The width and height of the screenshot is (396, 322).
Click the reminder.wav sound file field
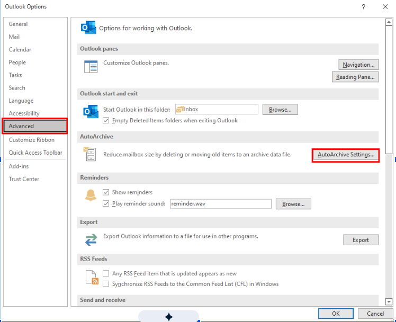221,204
